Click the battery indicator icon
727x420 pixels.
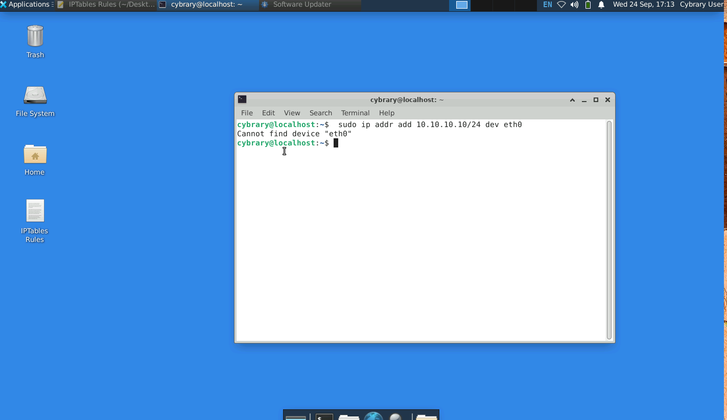(588, 5)
